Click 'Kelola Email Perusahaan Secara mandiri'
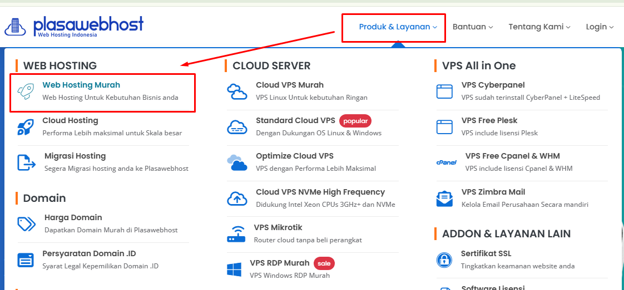Viewport: 624px width, 290px height. coord(525,205)
